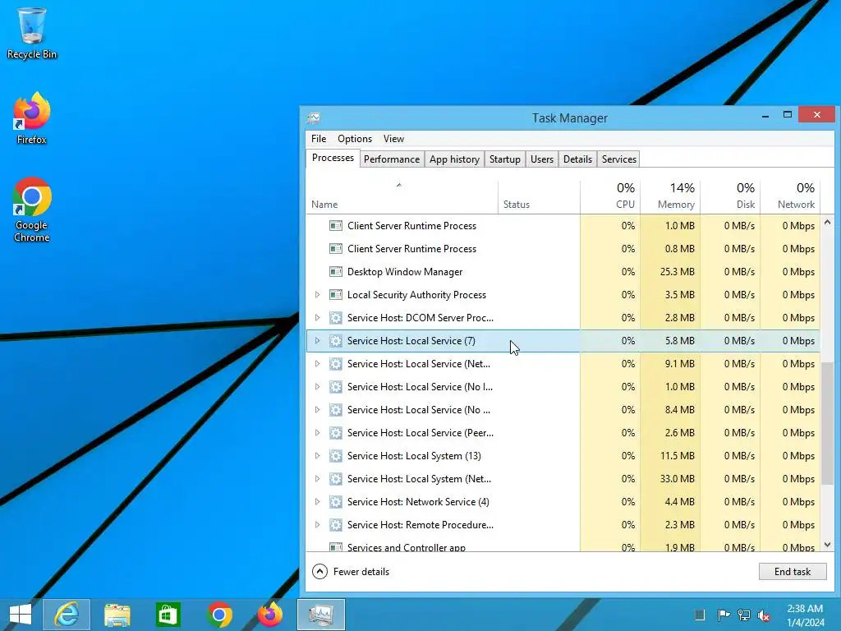The image size is (841, 631).
Task: Switch to the Details tab
Action: point(577,159)
